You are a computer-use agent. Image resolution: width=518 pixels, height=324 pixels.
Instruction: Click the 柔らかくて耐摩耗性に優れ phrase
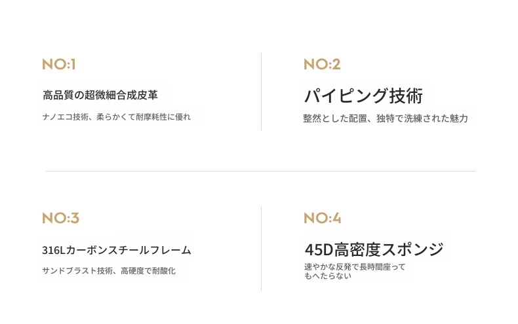pyautogui.click(x=144, y=117)
